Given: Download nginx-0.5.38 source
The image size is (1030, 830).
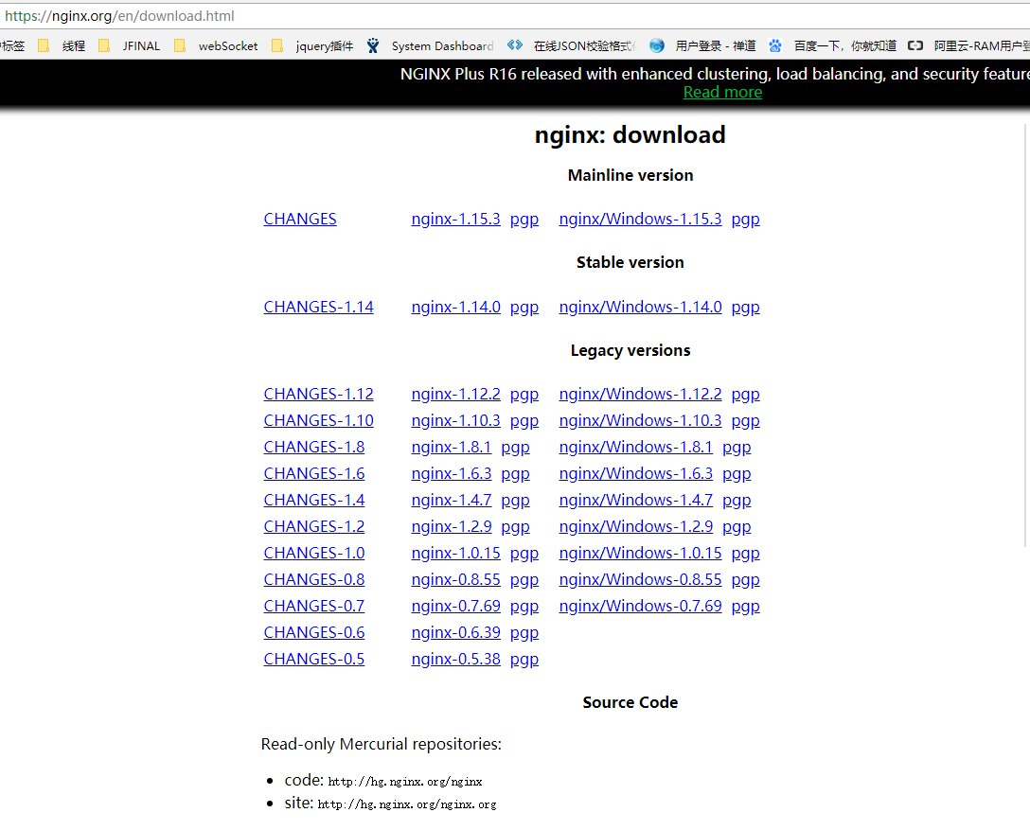Looking at the screenshot, I should coord(456,660).
